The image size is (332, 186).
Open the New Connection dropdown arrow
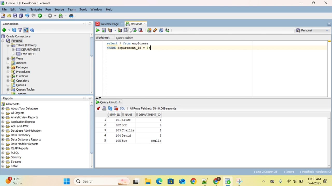[x=9, y=30]
